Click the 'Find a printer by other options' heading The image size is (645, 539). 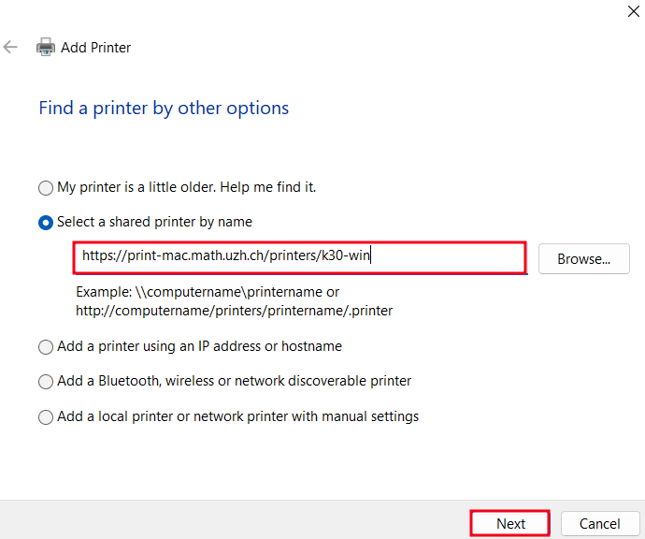tap(164, 109)
